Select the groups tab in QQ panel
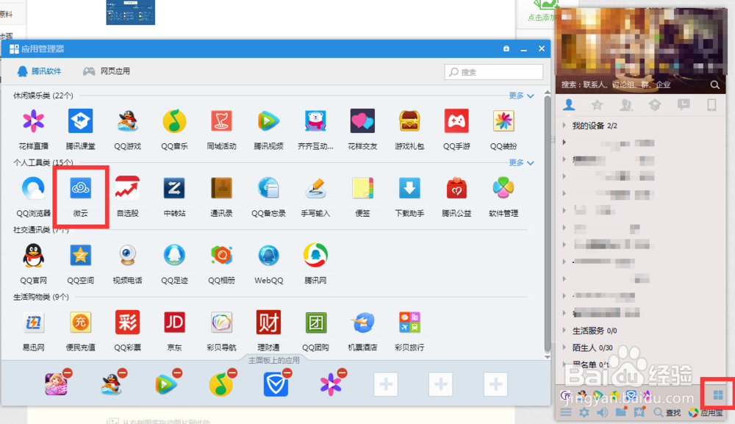 click(x=625, y=105)
